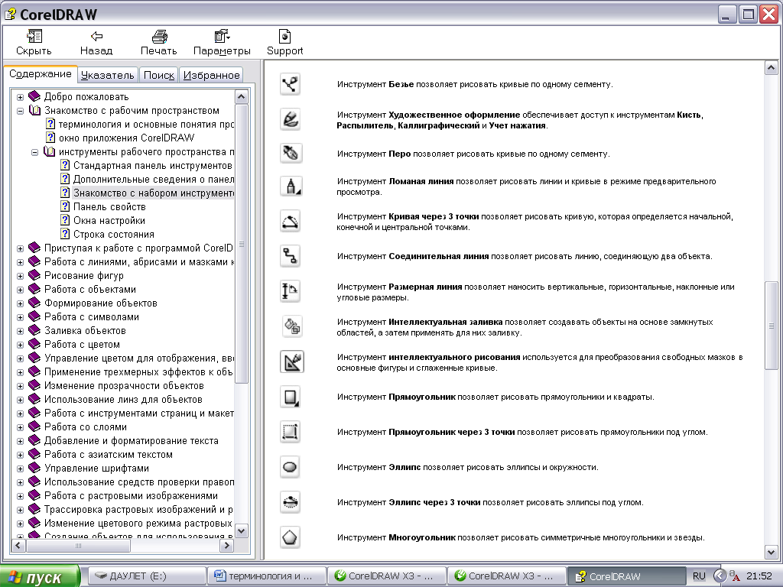Select Формирование объектов book
Image resolution: width=783 pixels, height=587 pixels.
100,303
